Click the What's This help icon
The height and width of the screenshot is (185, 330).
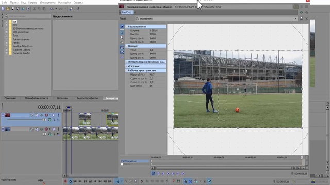pos(78,9)
